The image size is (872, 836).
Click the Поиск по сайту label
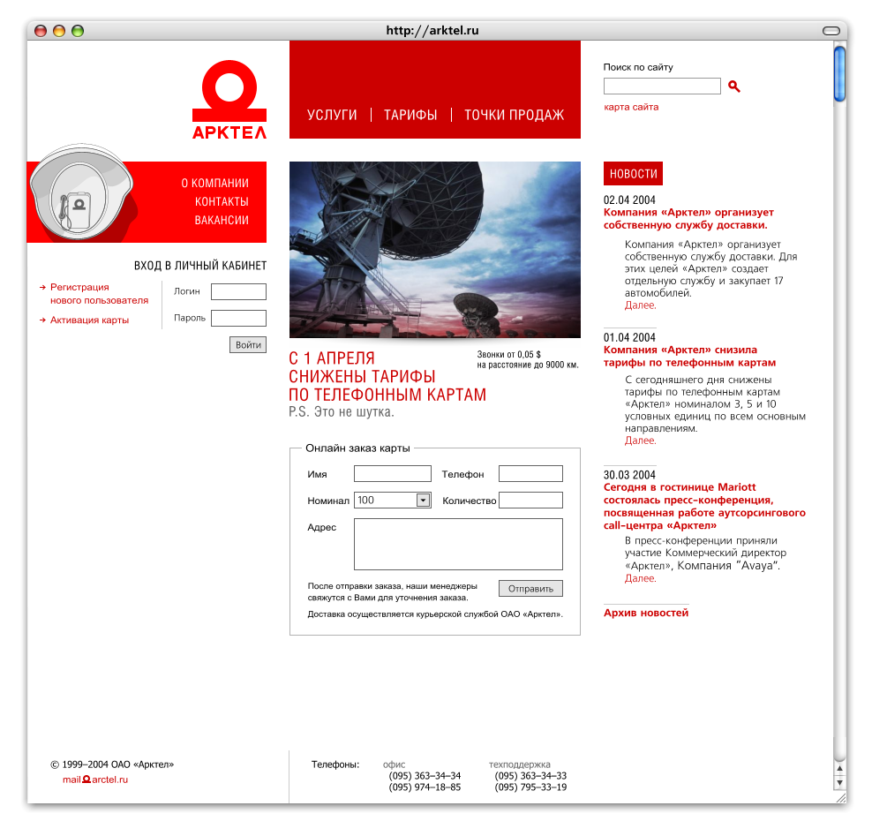pyautogui.click(x=638, y=67)
